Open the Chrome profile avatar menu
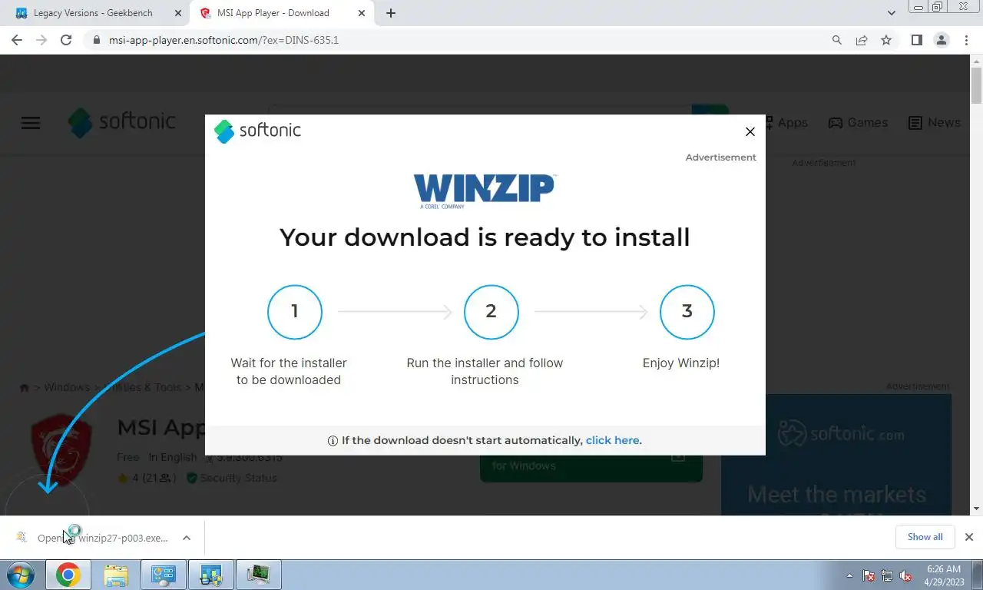This screenshot has height=590, width=983. [x=942, y=40]
